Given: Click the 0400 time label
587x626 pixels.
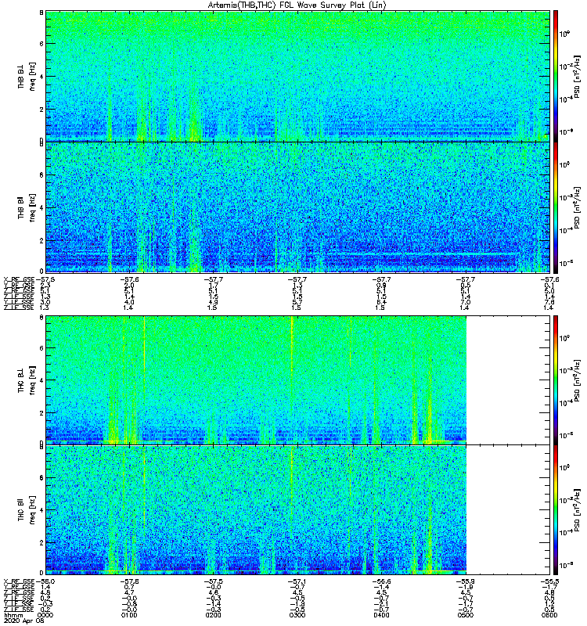Looking at the screenshot, I should pyautogui.click(x=381, y=615).
